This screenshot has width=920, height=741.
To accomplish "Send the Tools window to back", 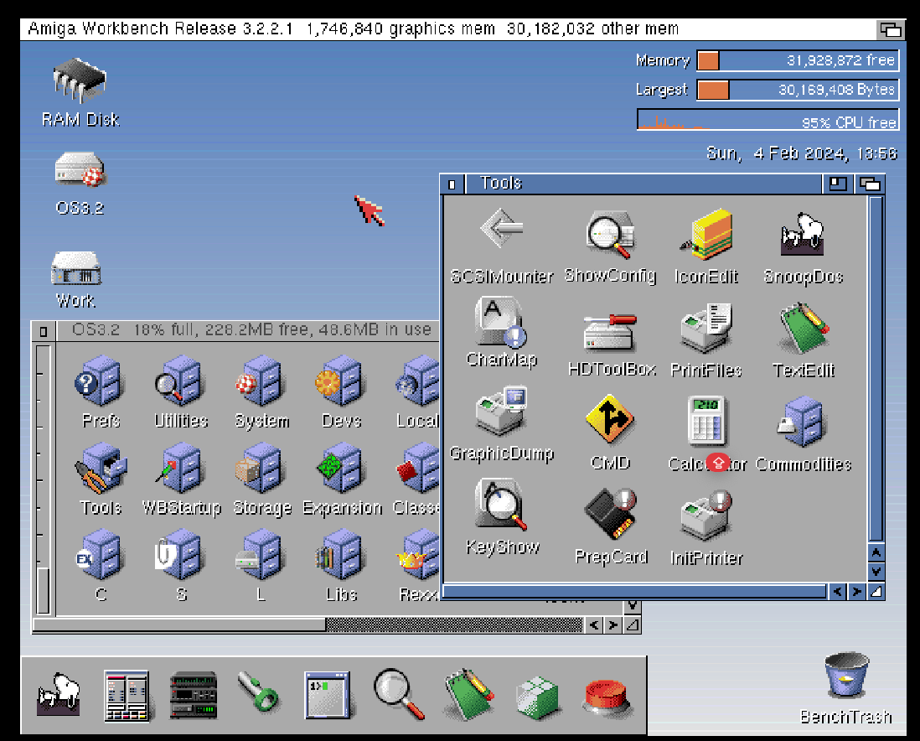I will (x=871, y=183).
